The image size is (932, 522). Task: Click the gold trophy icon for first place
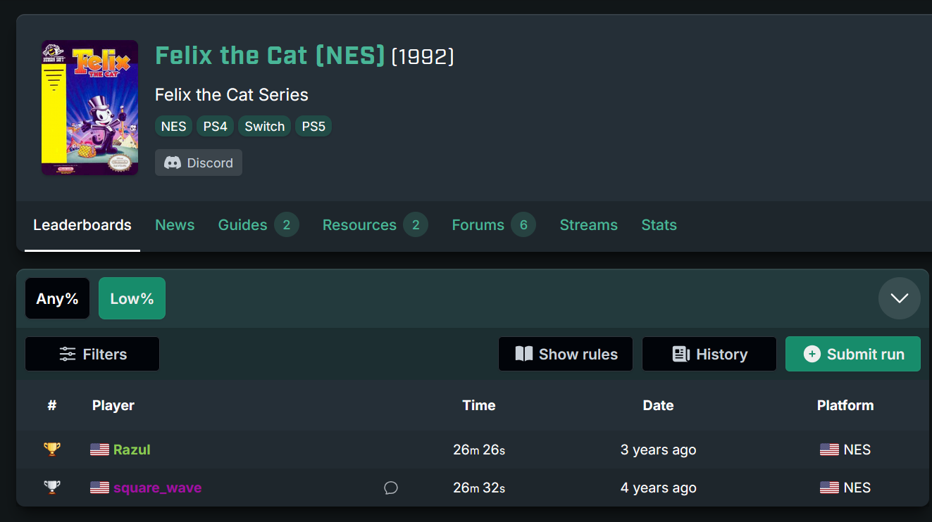pos(51,449)
